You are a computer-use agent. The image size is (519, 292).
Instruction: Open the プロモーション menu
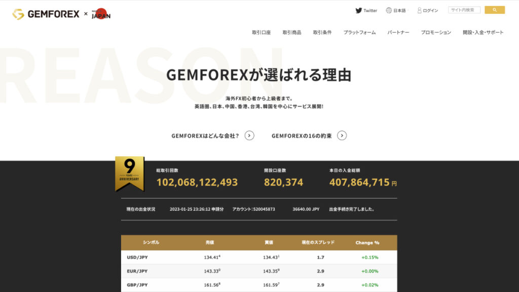[x=436, y=32]
